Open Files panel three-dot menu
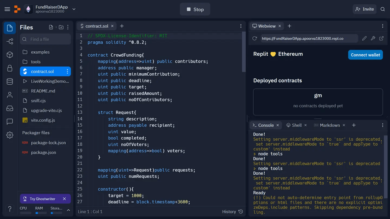 coord(68,27)
